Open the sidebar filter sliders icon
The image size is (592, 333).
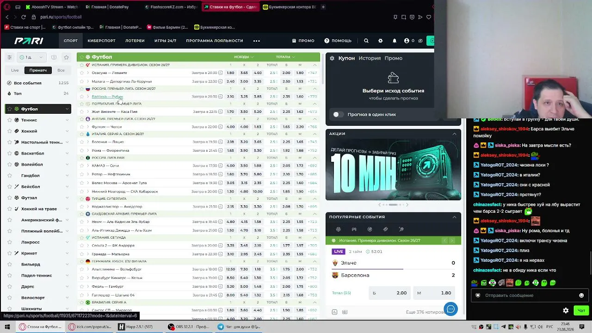[x=9, y=57]
